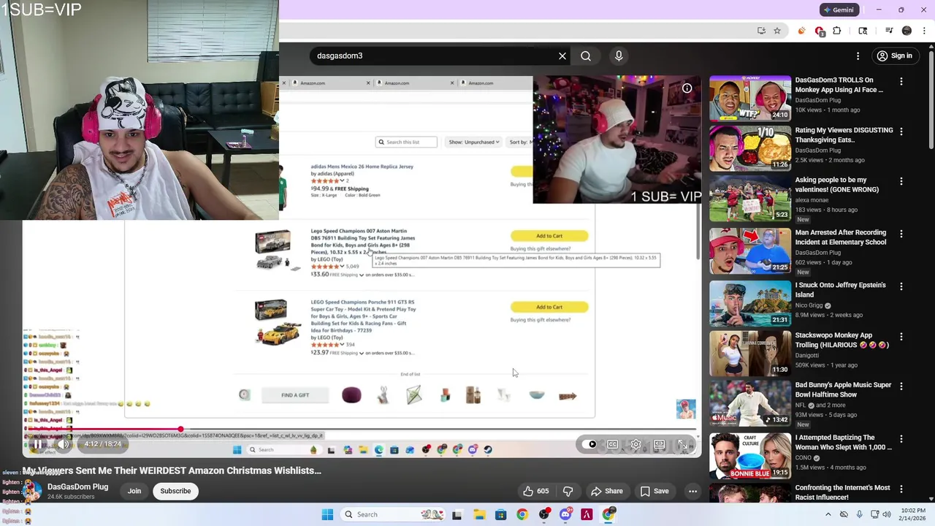This screenshot has height=526, width=935.
Task: Open menu for 'I Attempted Baptizing The Woman' video
Action: click(x=901, y=439)
